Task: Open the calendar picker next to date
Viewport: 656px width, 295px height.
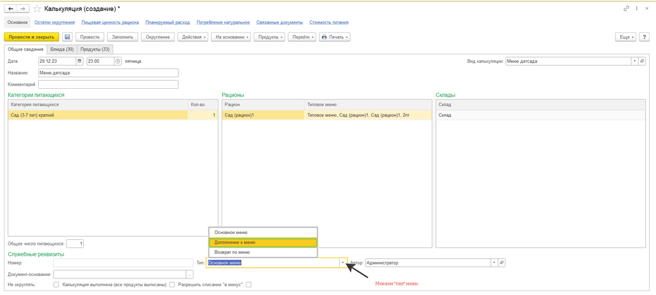Action: point(79,62)
